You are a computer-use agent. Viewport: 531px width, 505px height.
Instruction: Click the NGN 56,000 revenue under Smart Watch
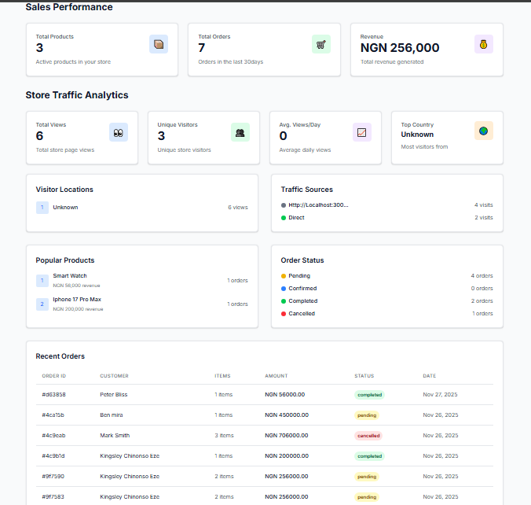(76, 286)
